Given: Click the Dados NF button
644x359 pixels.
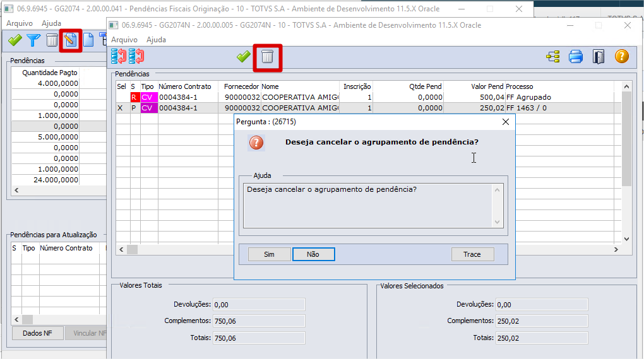Looking at the screenshot, I should (x=37, y=333).
